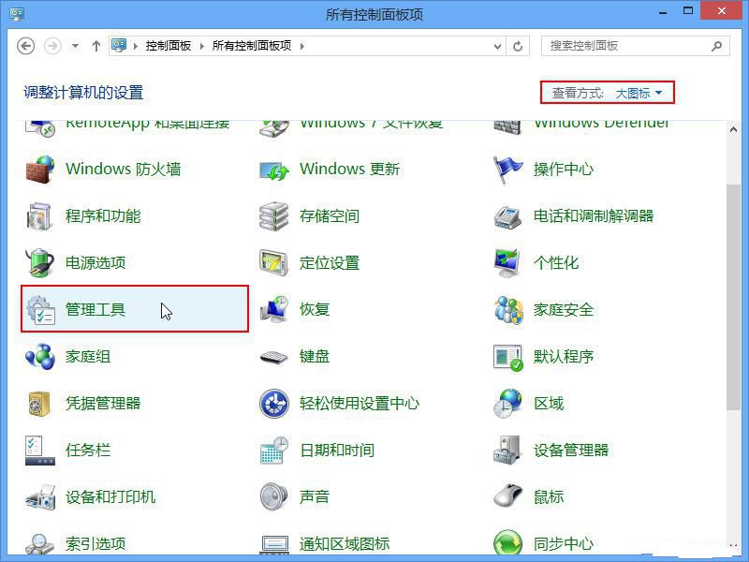This screenshot has height=562, width=749.
Task: Open 程序和功能 icon
Action: (x=40, y=216)
